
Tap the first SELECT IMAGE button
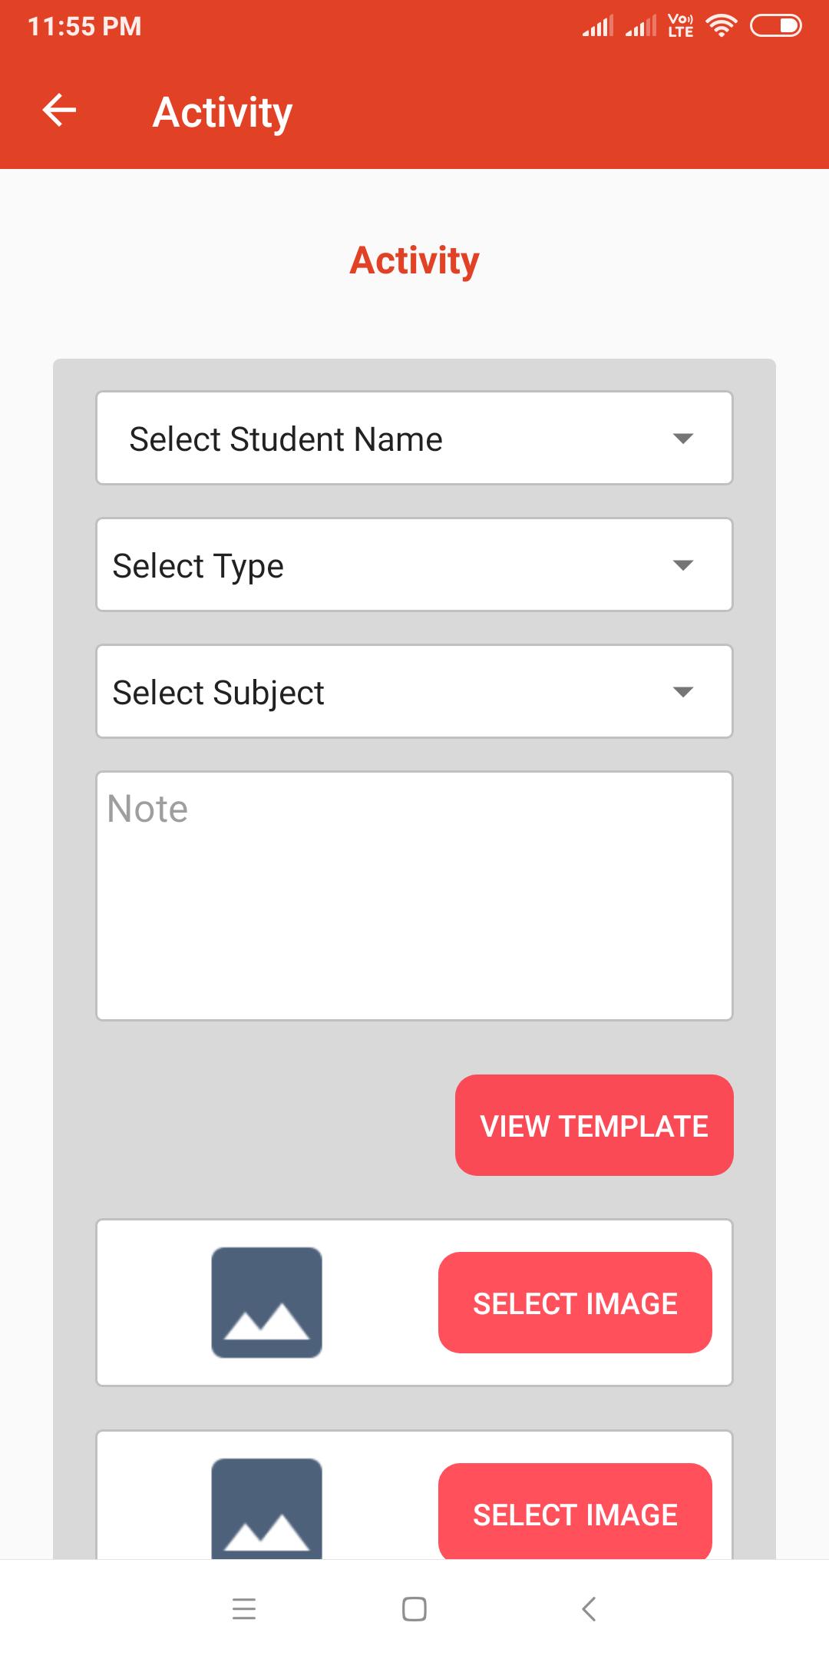point(575,1303)
